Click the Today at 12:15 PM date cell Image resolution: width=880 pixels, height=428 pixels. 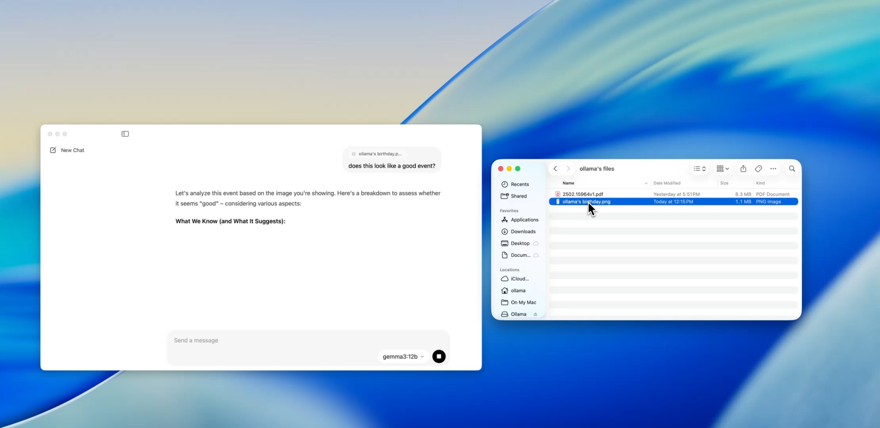[x=673, y=201]
